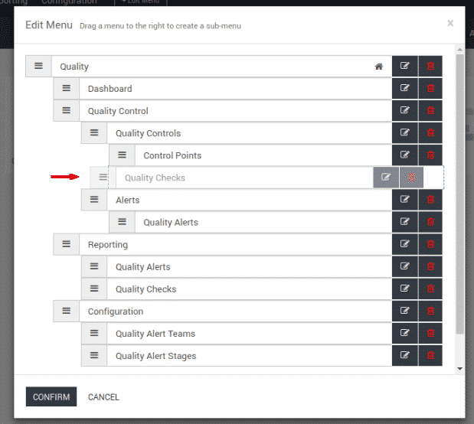Click drag handle of Quality Alerts under Alerts
Screen dimensions: 474x424
coord(122,223)
